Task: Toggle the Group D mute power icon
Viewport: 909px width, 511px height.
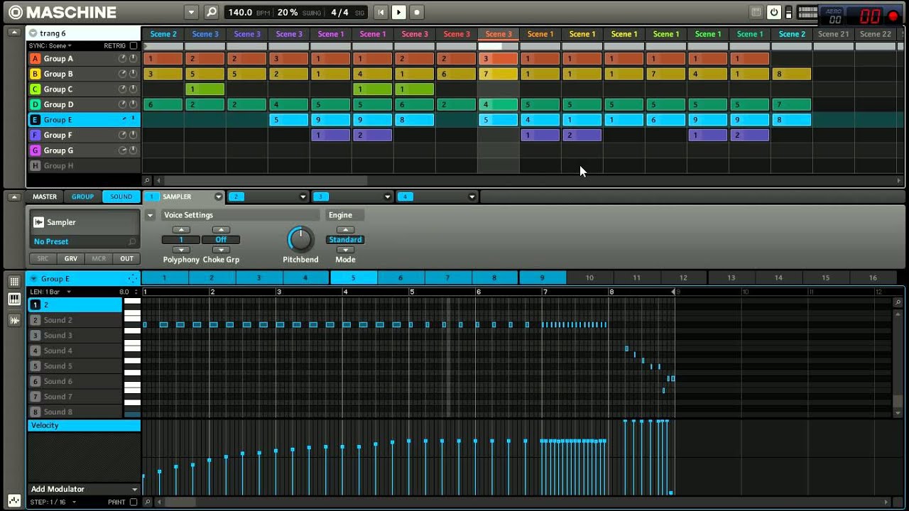Action: pyautogui.click(x=133, y=104)
